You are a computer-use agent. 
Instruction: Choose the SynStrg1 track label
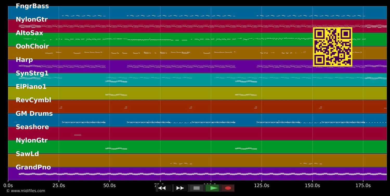click(32, 73)
